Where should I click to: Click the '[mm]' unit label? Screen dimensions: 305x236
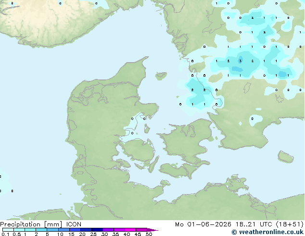point(53,224)
